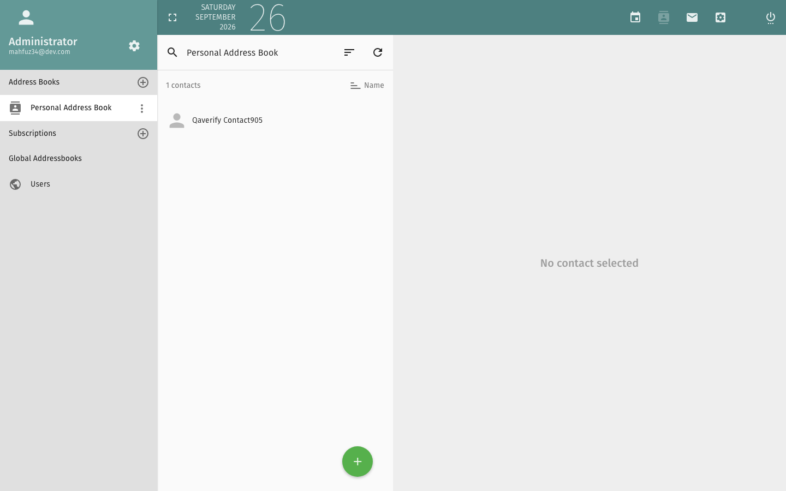
Task: Click the Users globe icon
Action: (x=15, y=184)
